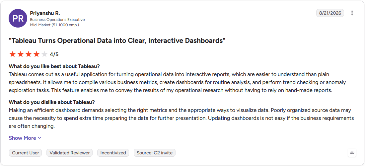Copy review link via chain icon
The height and width of the screenshot is (166, 365).
coord(352,153)
